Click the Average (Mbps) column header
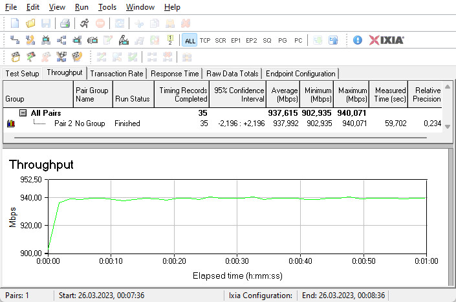Viewport: 456px width, 302px height. pos(284,95)
